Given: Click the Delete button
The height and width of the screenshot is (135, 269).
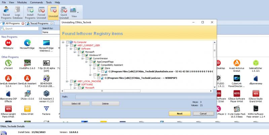Looking at the screenshot, I should (x=105, y=104).
